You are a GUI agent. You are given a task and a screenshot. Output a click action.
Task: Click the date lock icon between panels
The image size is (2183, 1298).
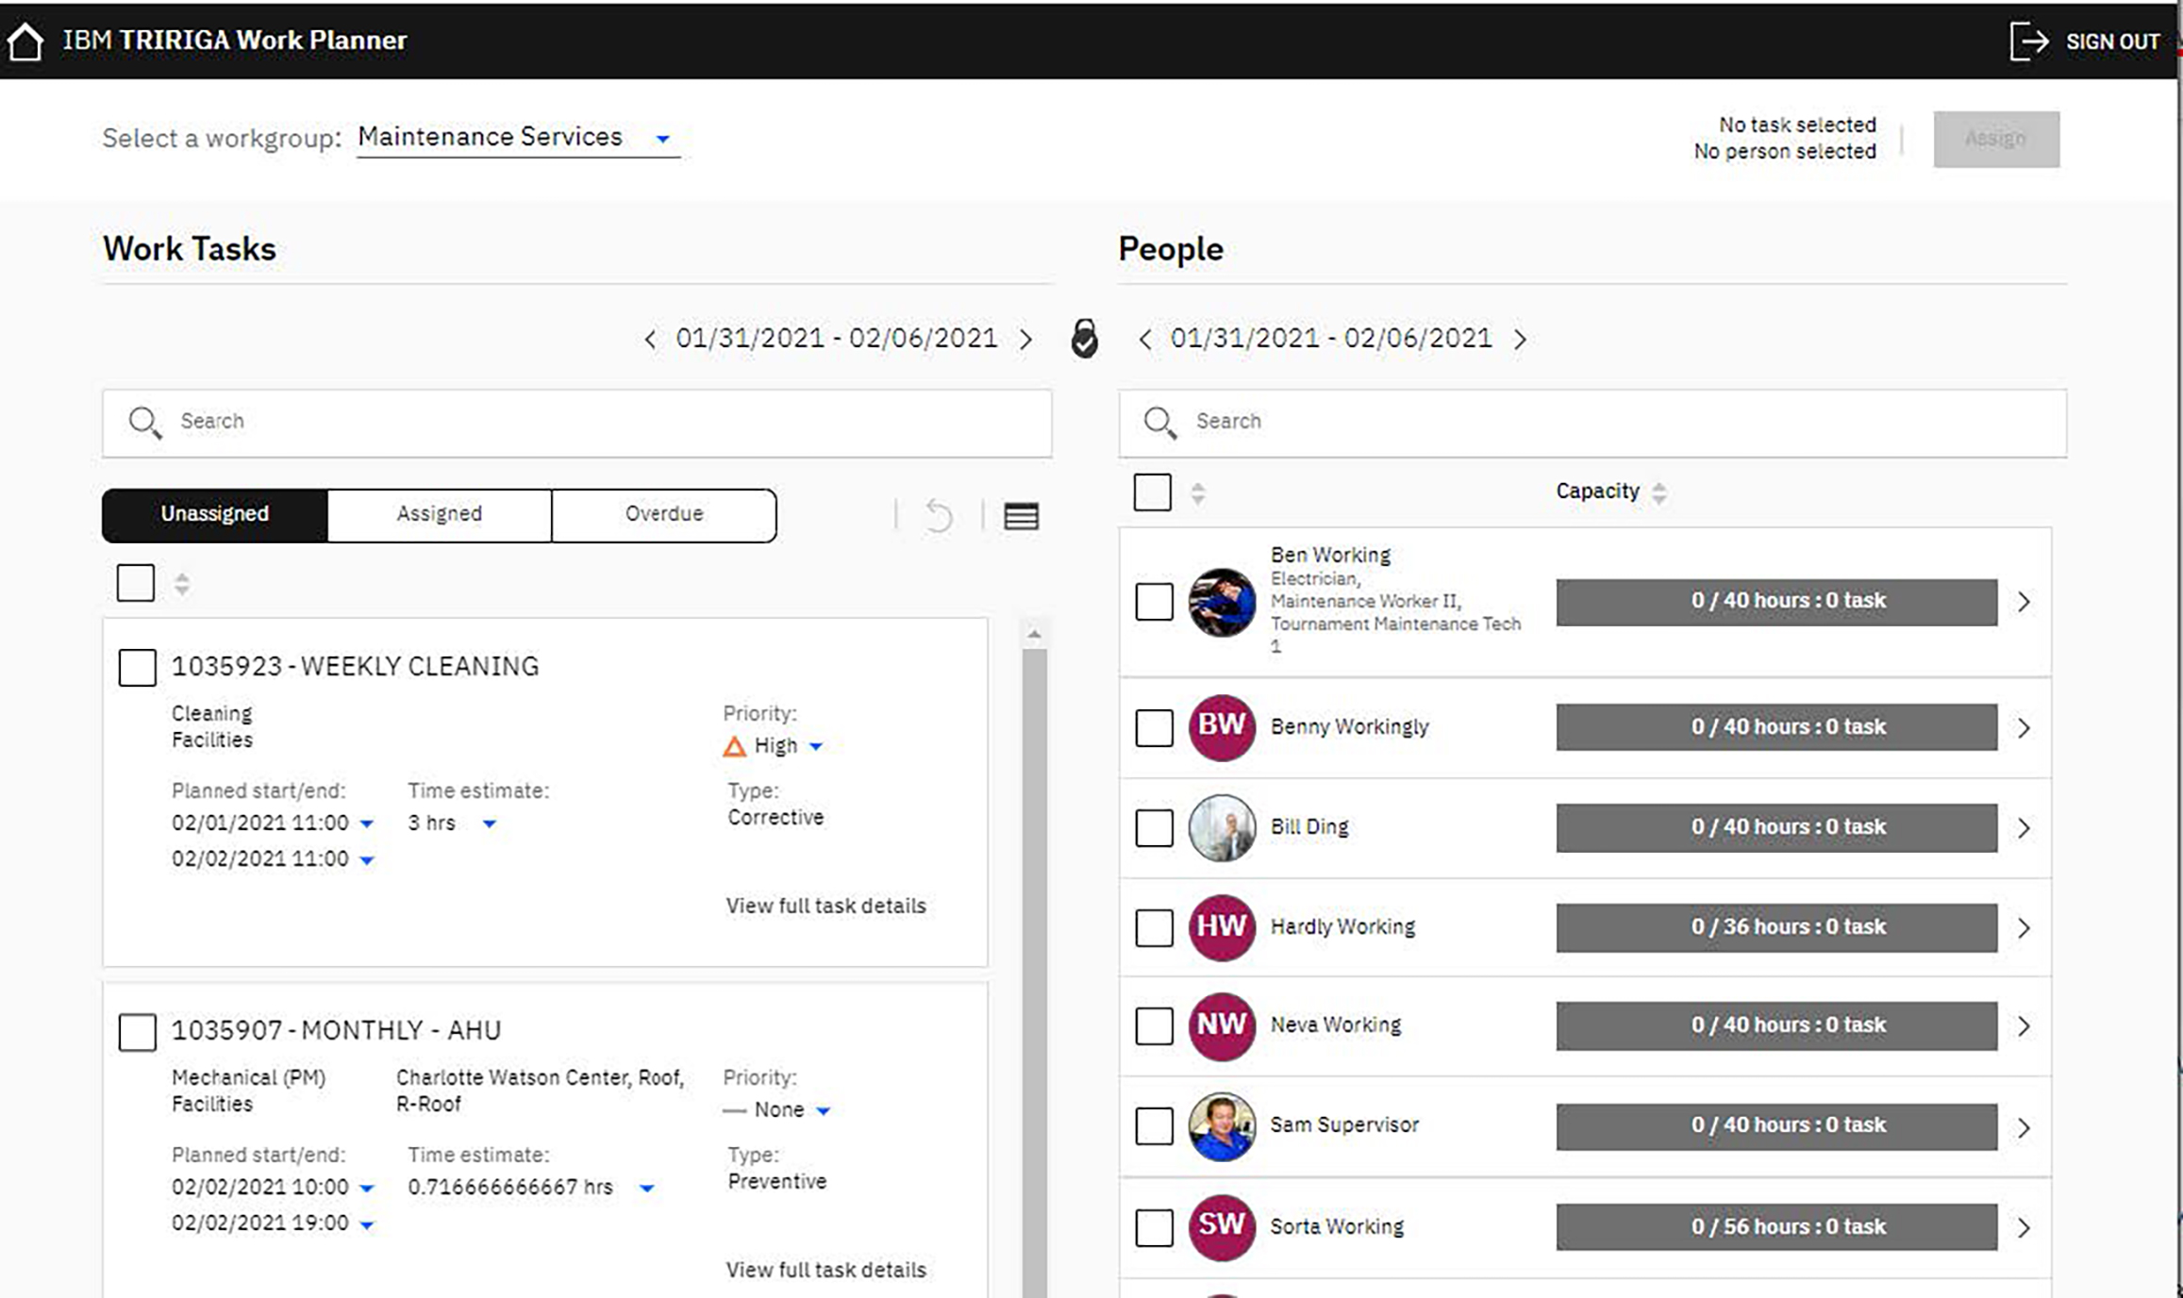click(x=1085, y=339)
